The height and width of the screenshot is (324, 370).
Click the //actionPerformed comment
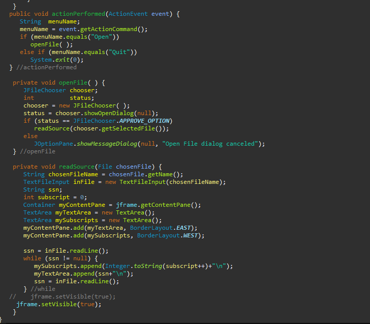coord(46,67)
